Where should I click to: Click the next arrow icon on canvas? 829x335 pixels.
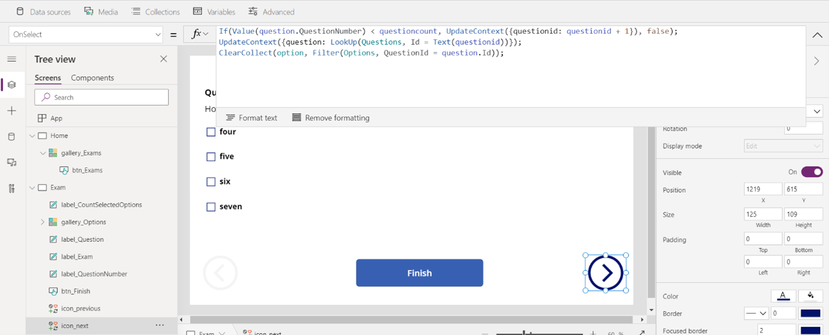(606, 273)
